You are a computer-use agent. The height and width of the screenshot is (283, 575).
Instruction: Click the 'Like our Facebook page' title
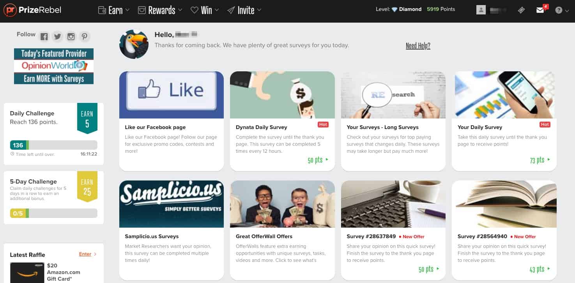click(x=155, y=127)
